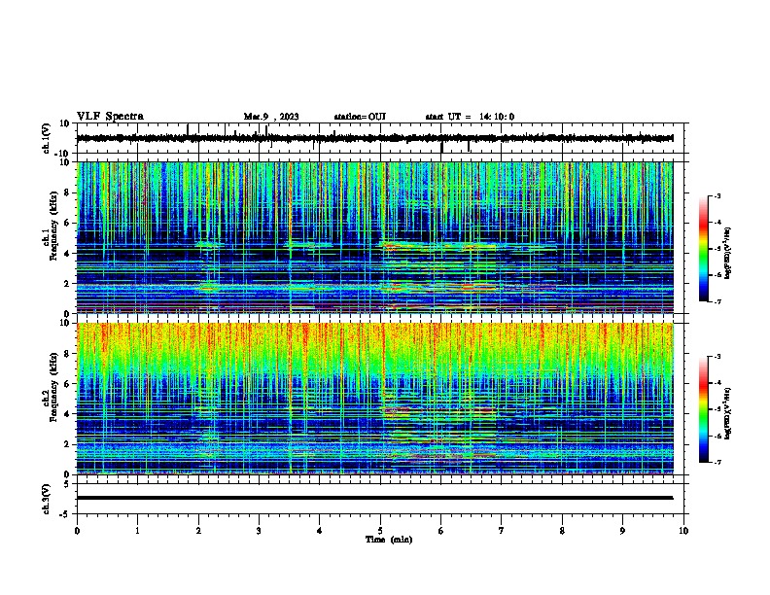Click the "5" tick on ch.3(V) axis
Screen dimensions: 770x595
click(x=67, y=484)
